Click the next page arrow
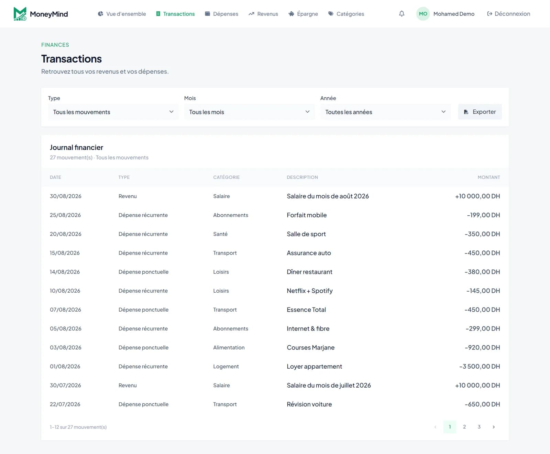The height and width of the screenshot is (454, 550). 494,427
